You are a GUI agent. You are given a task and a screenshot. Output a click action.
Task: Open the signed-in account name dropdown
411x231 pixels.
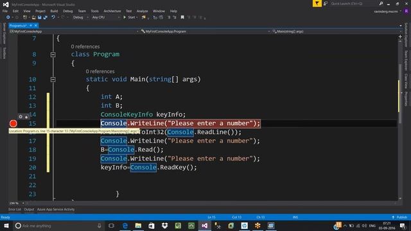pos(387,12)
